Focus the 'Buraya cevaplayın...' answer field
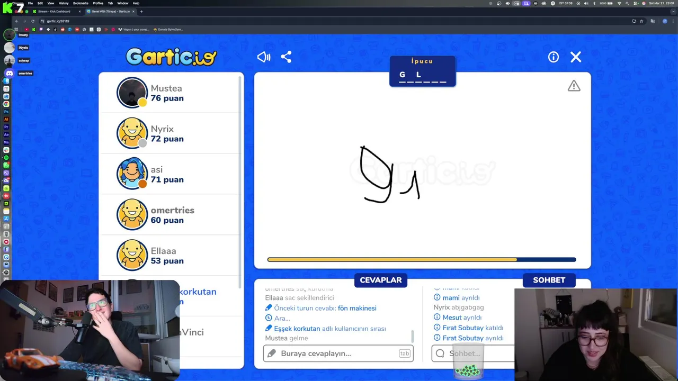 338,353
